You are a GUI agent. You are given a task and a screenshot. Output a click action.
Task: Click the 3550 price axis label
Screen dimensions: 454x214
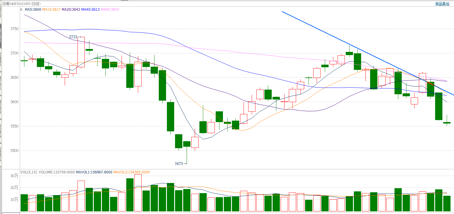(14, 126)
